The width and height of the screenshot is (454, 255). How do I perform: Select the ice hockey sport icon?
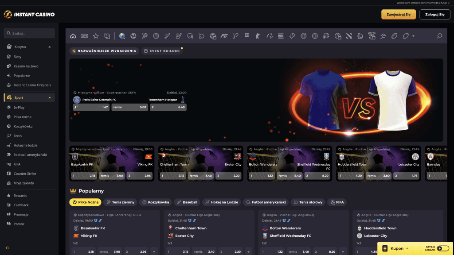tap(179, 36)
